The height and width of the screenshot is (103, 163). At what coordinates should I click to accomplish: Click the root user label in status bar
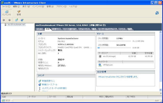(157, 101)
